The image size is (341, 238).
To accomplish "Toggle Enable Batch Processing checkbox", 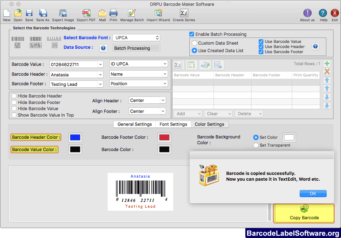I will pyautogui.click(x=192, y=34).
